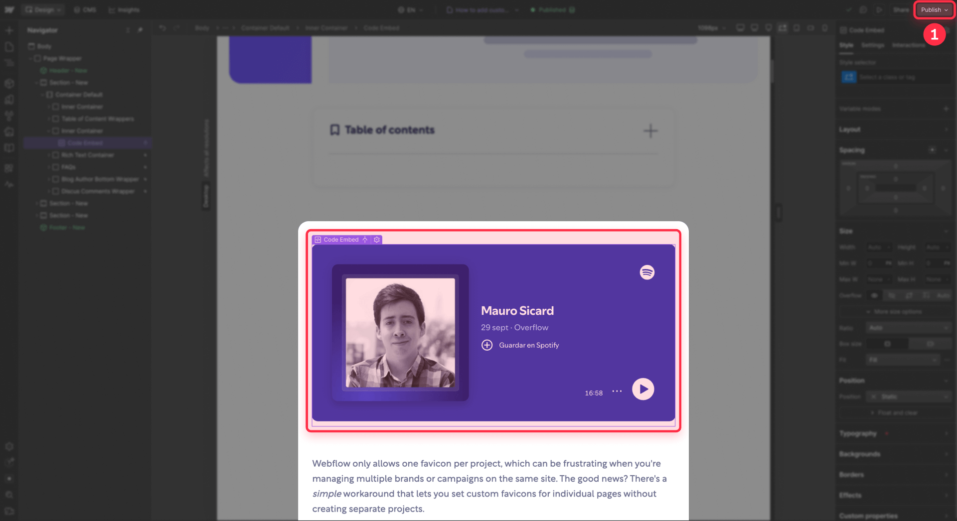Click the Share button

901,10
